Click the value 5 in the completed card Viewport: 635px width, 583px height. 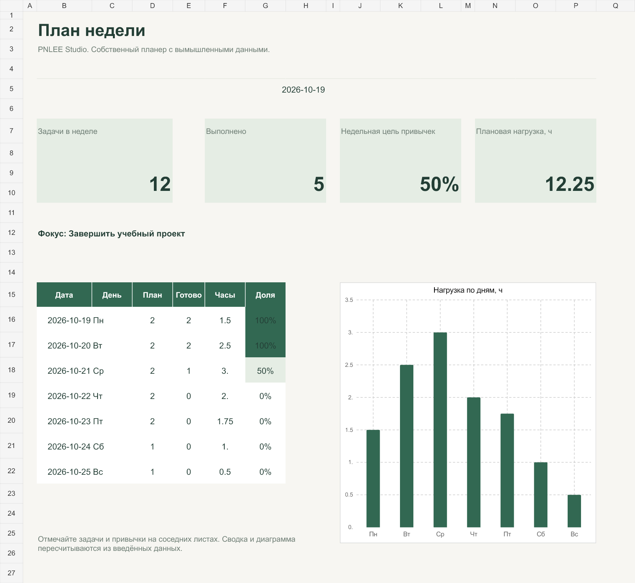tap(319, 184)
